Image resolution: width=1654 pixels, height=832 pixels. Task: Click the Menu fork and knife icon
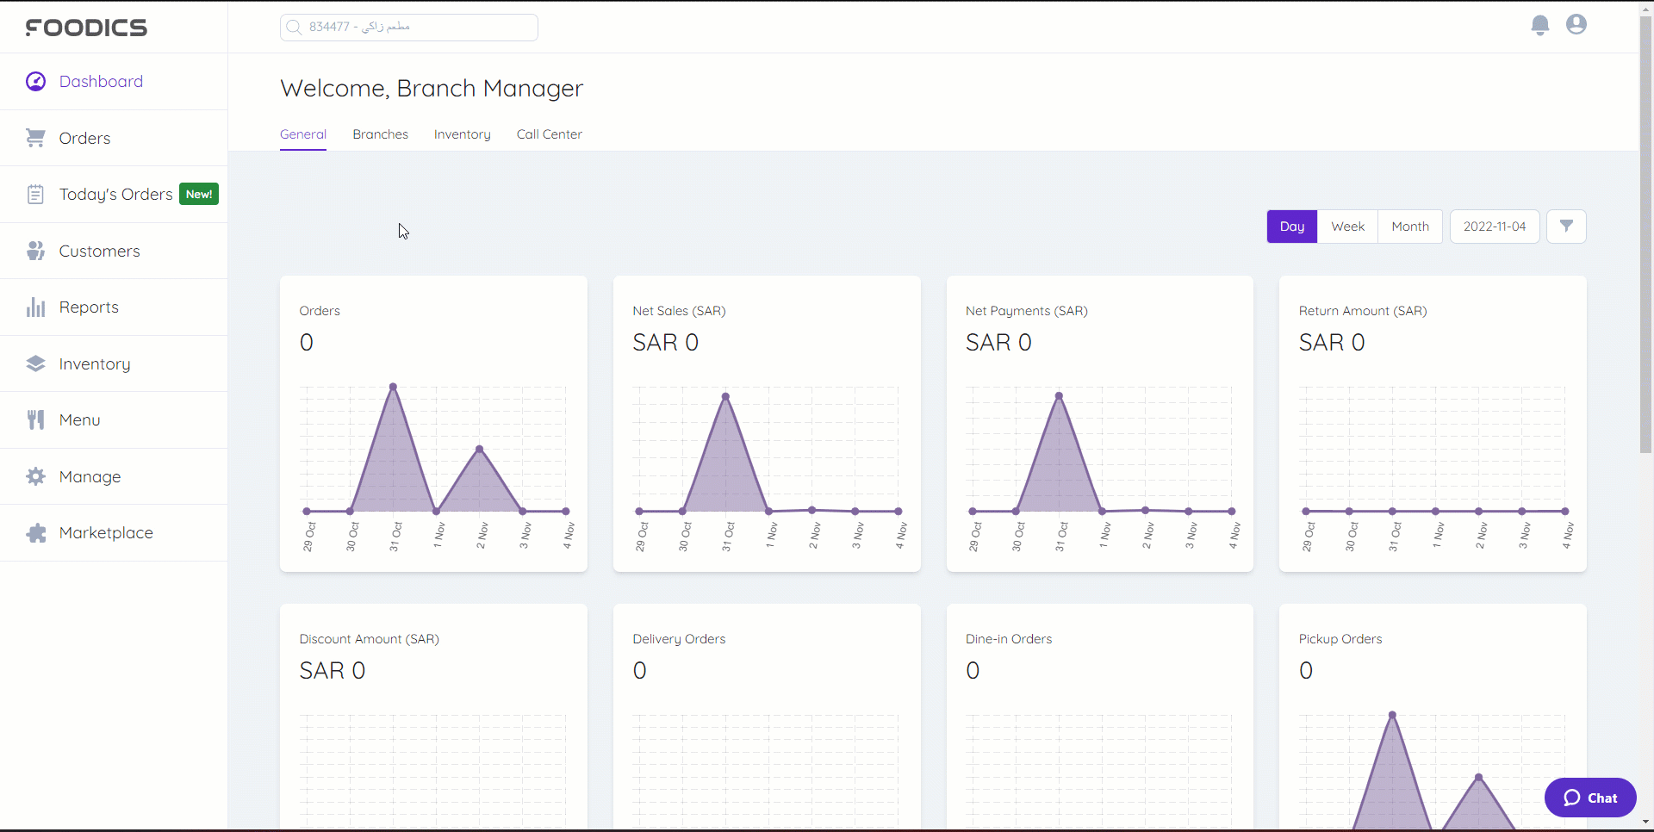click(x=35, y=420)
